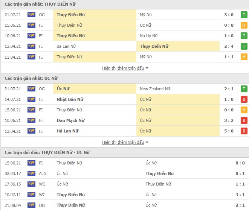
Task: Click the orange H badge for the 1:1 Mỹ Nữ match
Action: [244, 57]
